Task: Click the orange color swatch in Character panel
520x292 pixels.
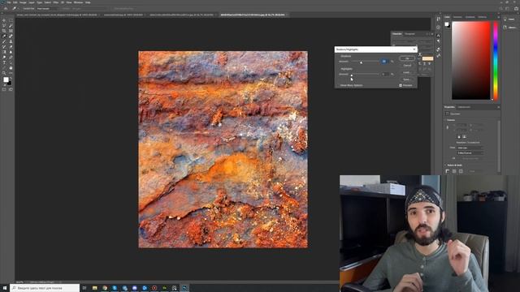Action: click(x=427, y=58)
